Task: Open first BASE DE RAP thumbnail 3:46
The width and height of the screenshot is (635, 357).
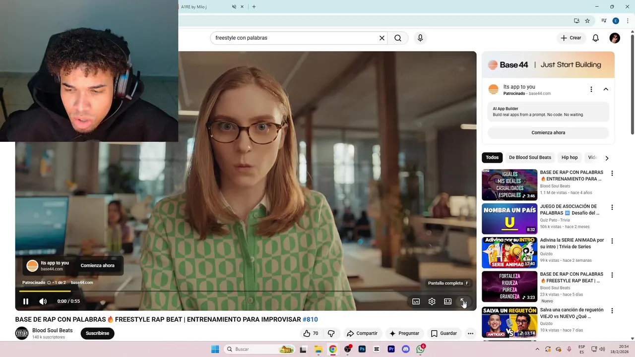Action: (509, 185)
